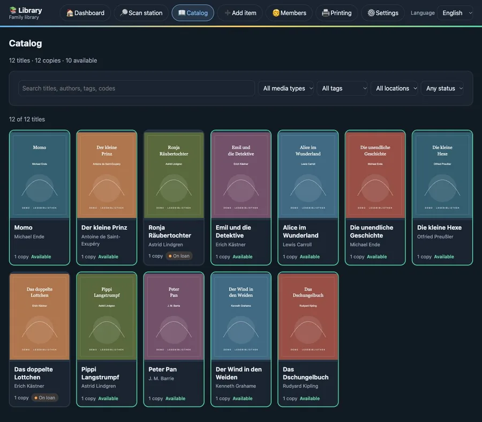Expand the All locations dropdown
The height and width of the screenshot is (422, 482).
[x=394, y=88]
